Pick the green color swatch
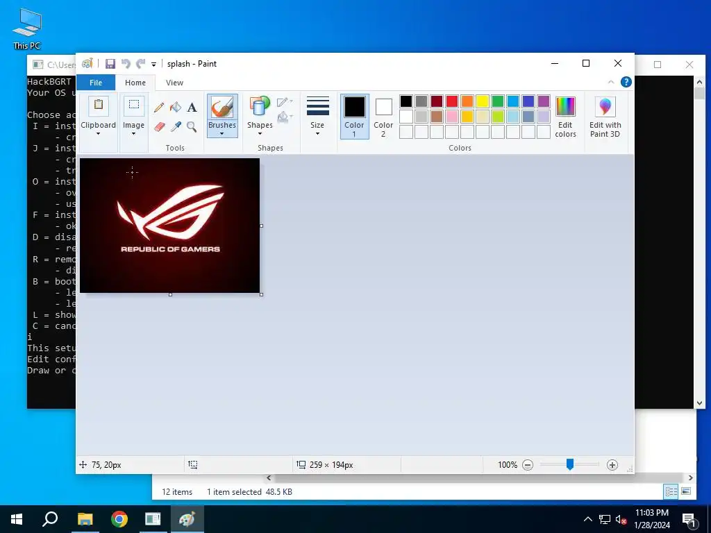This screenshot has height=533, width=711. click(x=498, y=101)
